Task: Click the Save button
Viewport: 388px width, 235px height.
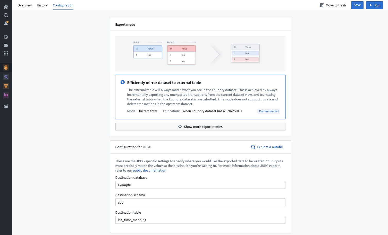Action: click(x=357, y=5)
